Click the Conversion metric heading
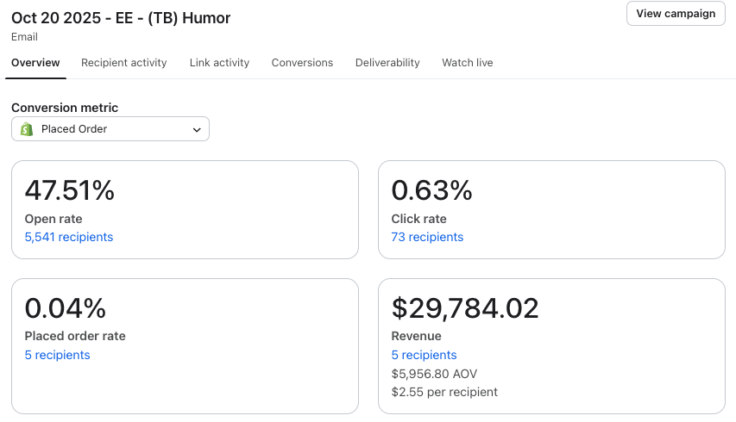 (65, 108)
